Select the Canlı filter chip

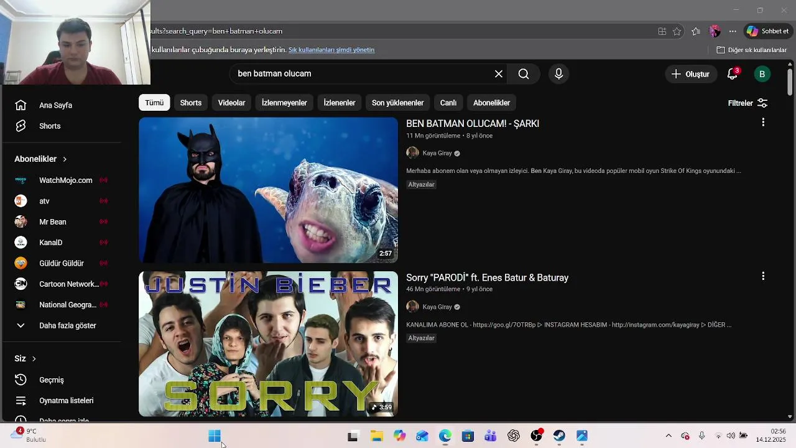(x=448, y=103)
